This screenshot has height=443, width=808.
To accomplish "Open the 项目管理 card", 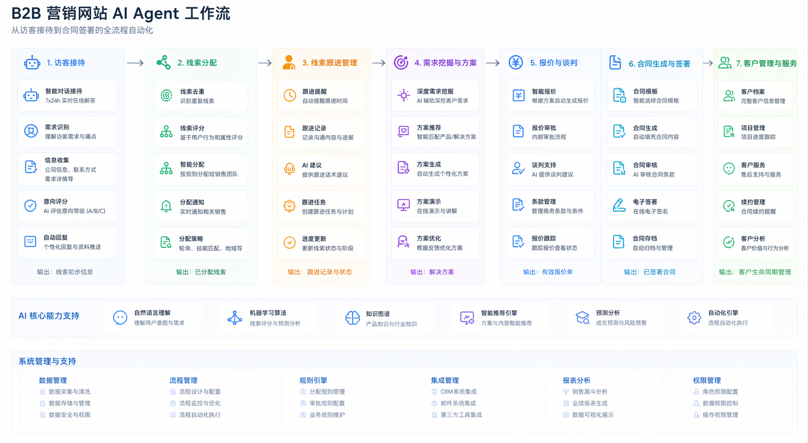I will point(756,132).
